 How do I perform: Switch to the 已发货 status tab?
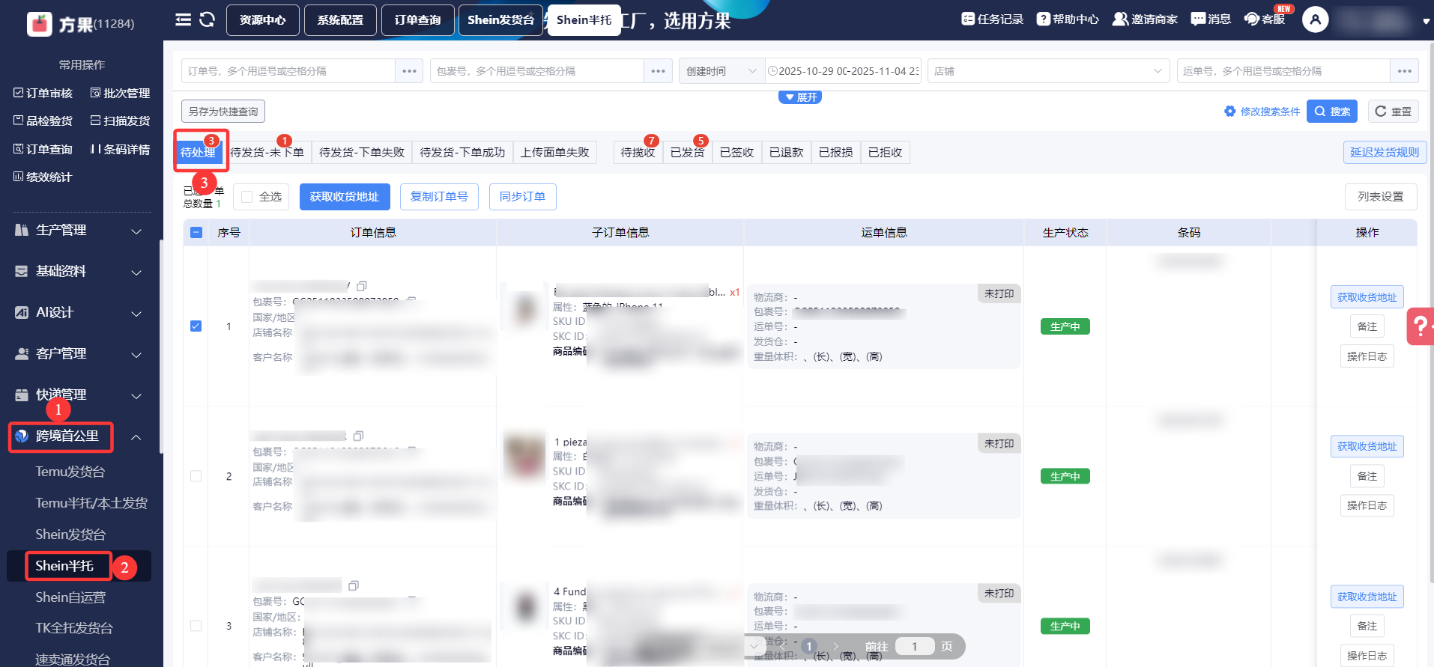tap(686, 153)
